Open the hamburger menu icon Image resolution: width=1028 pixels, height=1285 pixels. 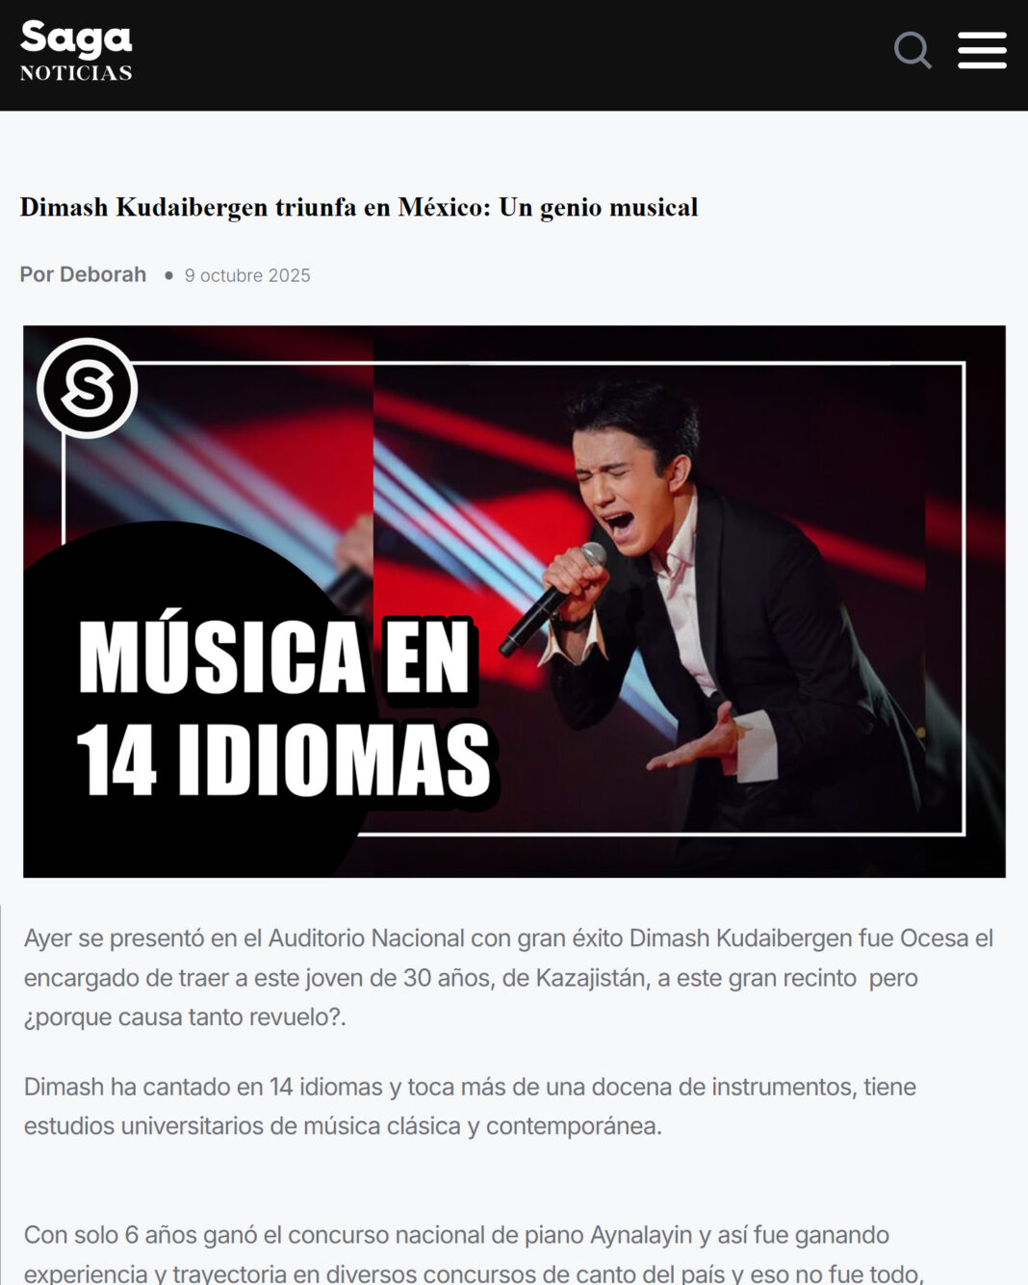pos(982,50)
